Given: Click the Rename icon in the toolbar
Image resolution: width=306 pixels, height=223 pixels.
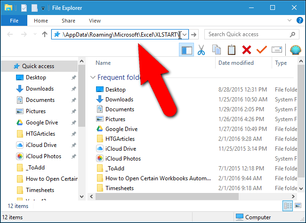Looking at the screenshot, I should click(277, 50).
